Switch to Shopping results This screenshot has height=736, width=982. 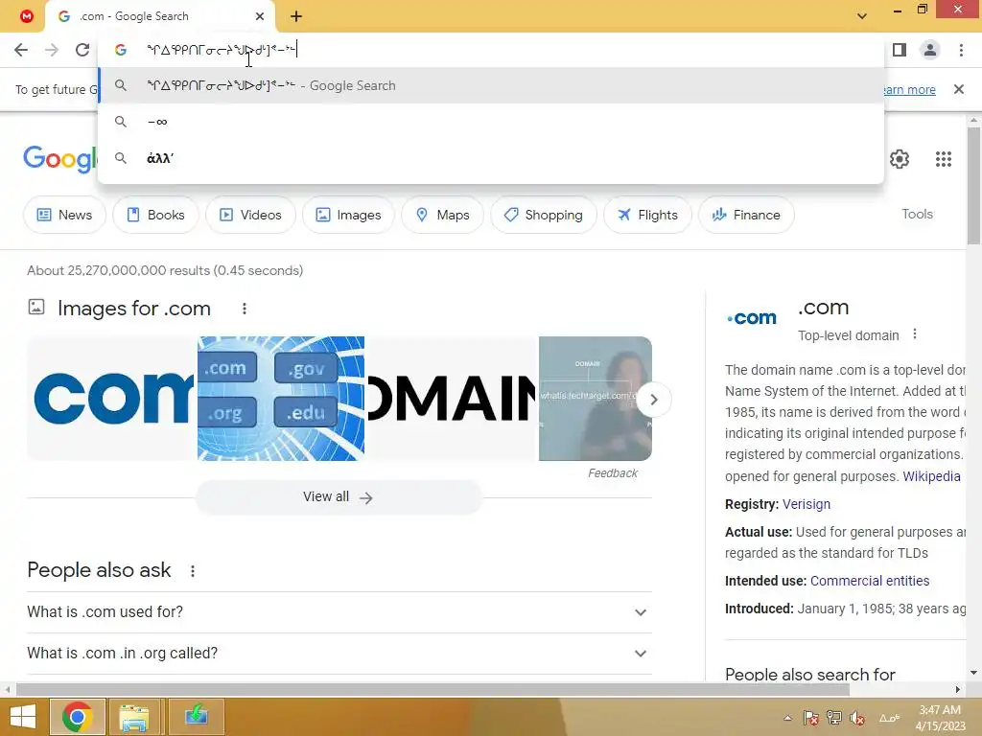(x=544, y=215)
